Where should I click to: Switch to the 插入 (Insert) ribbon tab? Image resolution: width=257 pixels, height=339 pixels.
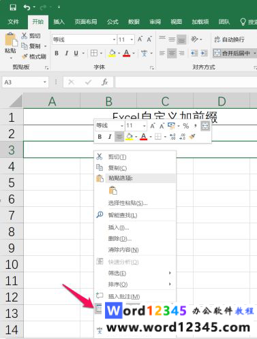click(59, 22)
